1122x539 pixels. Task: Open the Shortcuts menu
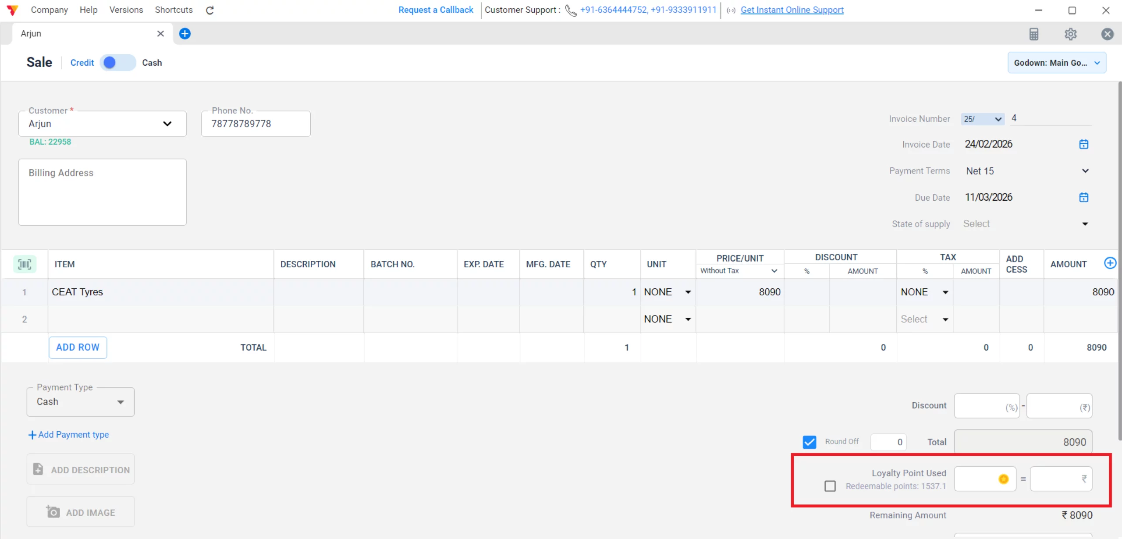point(174,10)
